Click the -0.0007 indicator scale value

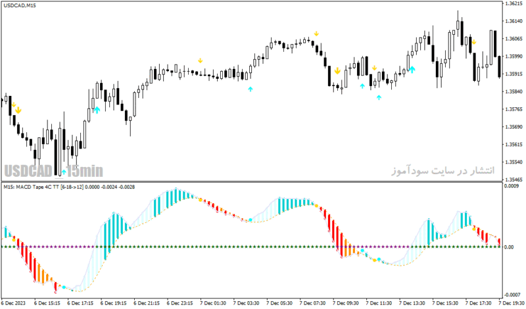[x=512, y=295]
